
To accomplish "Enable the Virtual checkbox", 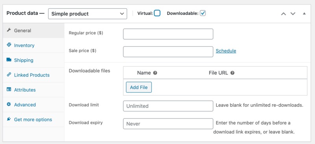I will coord(157,13).
